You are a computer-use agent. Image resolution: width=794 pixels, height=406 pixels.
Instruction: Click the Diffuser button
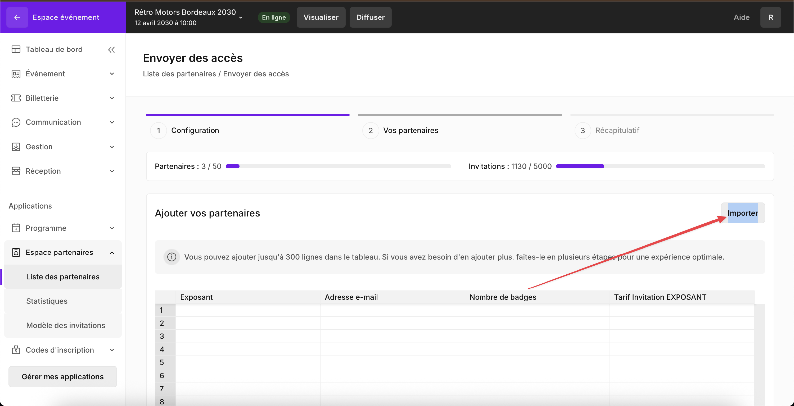pyautogui.click(x=370, y=17)
